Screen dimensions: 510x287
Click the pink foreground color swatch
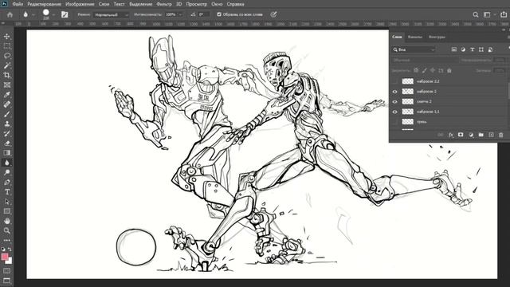pyautogui.click(x=5, y=257)
